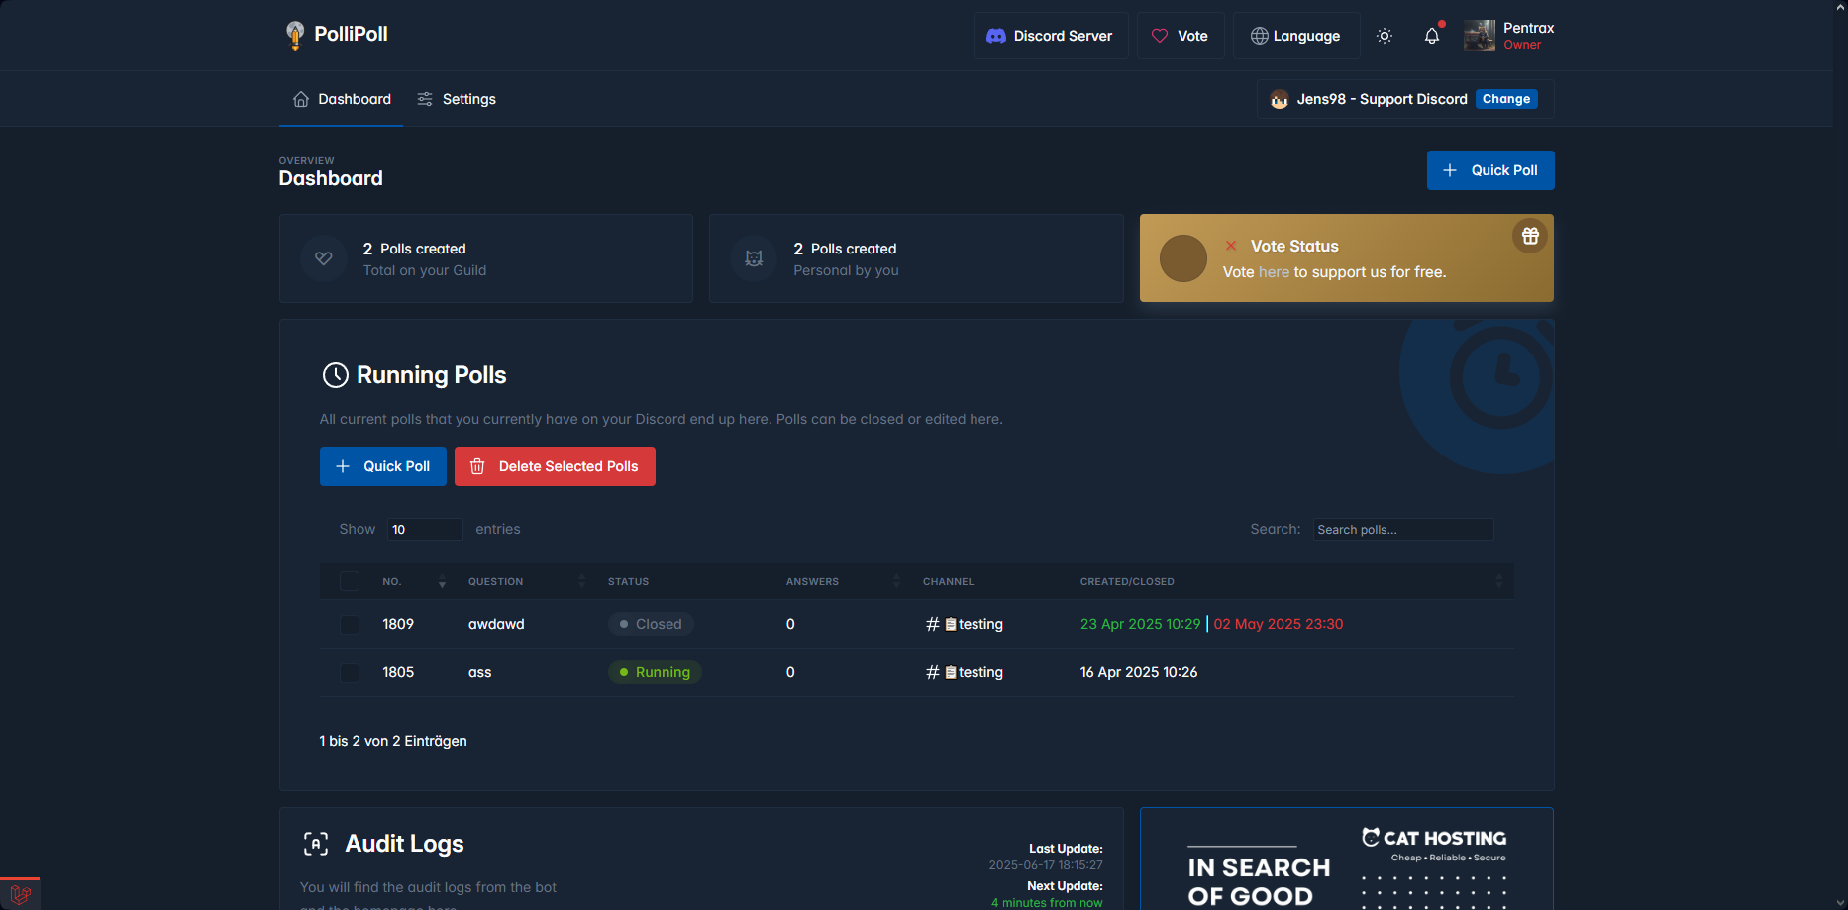The width and height of the screenshot is (1848, 910).
Task: Click the PolliPoll logo icon
Action: pos(294,35)
